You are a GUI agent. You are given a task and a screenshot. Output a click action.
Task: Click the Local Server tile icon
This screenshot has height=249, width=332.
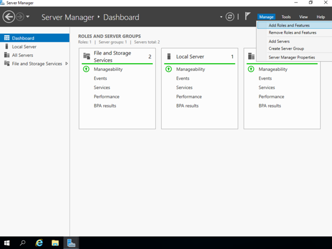tap(169, 57)
